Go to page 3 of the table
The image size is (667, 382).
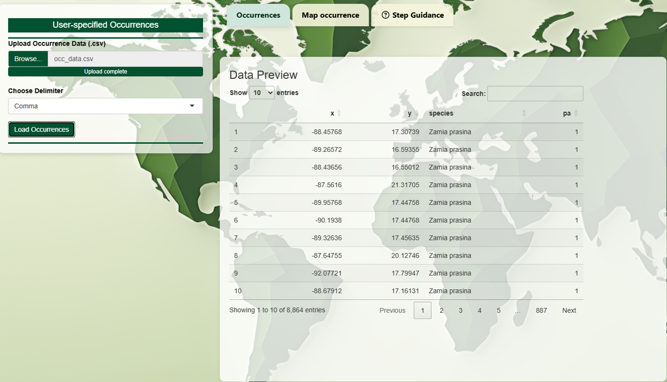[x=460, y=310]
